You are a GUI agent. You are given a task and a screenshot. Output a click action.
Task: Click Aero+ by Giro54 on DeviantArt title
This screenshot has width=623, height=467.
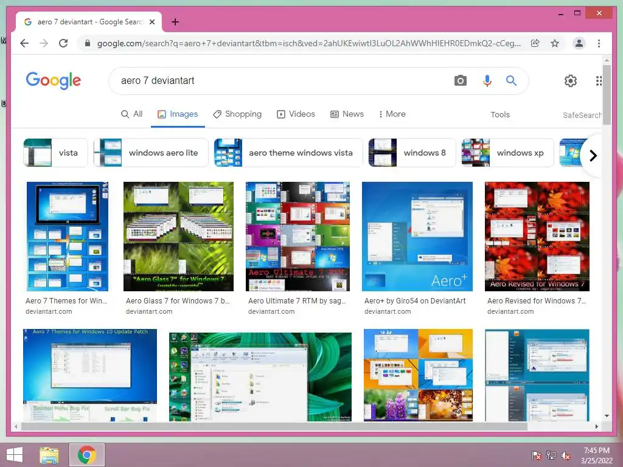point(415,301)
